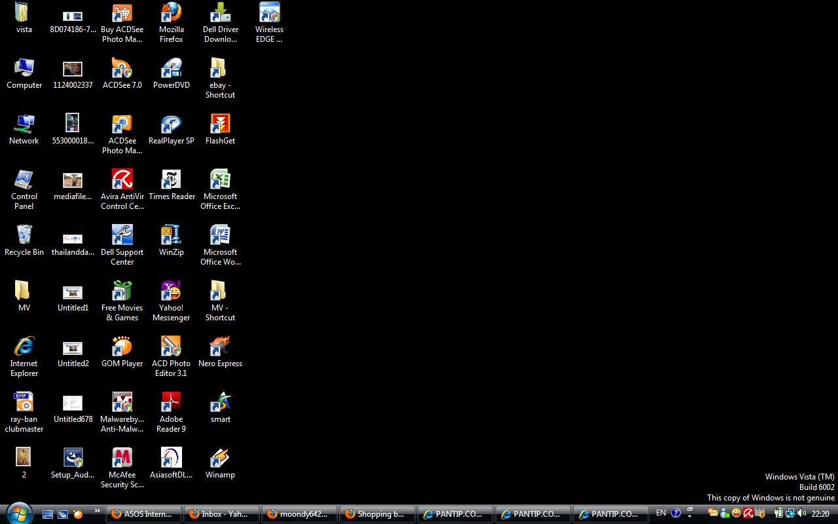Open the volume speaker tray icon

(x=801, y=514)
